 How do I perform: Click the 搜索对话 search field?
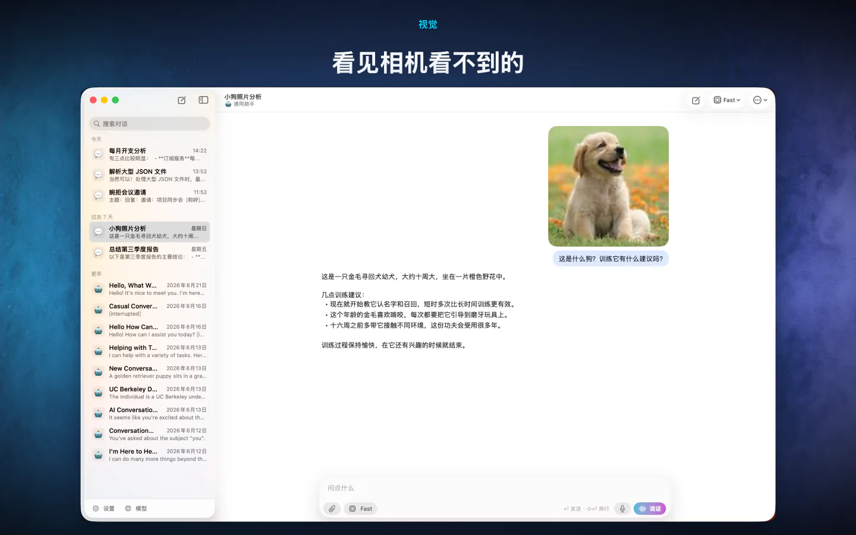tap(150, 124)
